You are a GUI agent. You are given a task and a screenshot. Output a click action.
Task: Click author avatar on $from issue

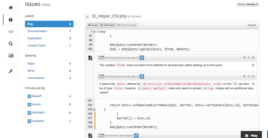coord(142,58)
